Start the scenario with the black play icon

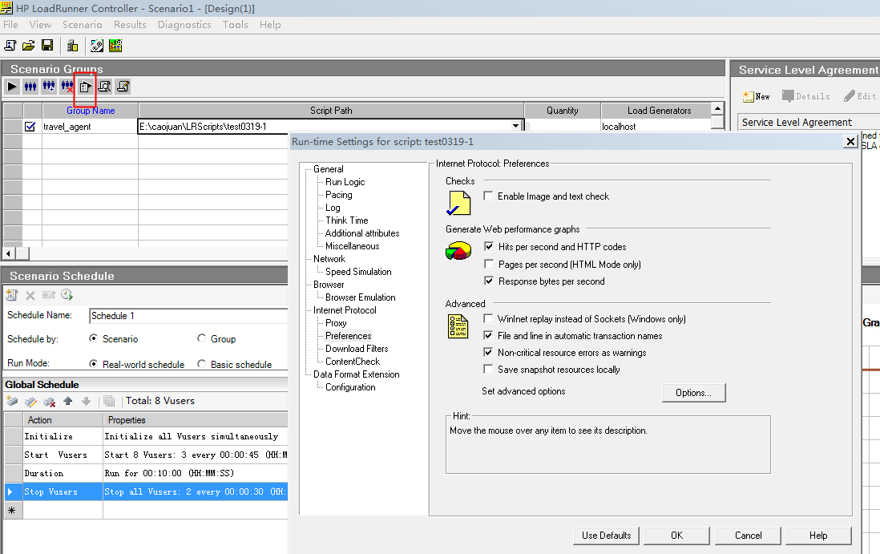click(12, 87)
